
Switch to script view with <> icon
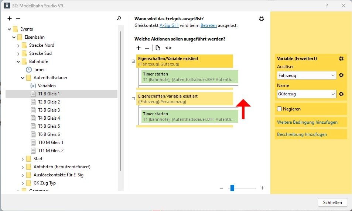tap(168, 48)
